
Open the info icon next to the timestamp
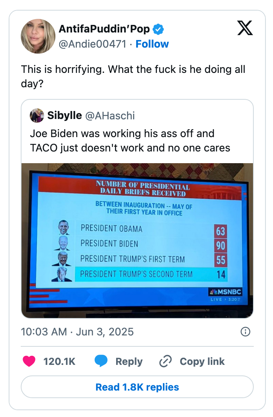click(245, 332)
